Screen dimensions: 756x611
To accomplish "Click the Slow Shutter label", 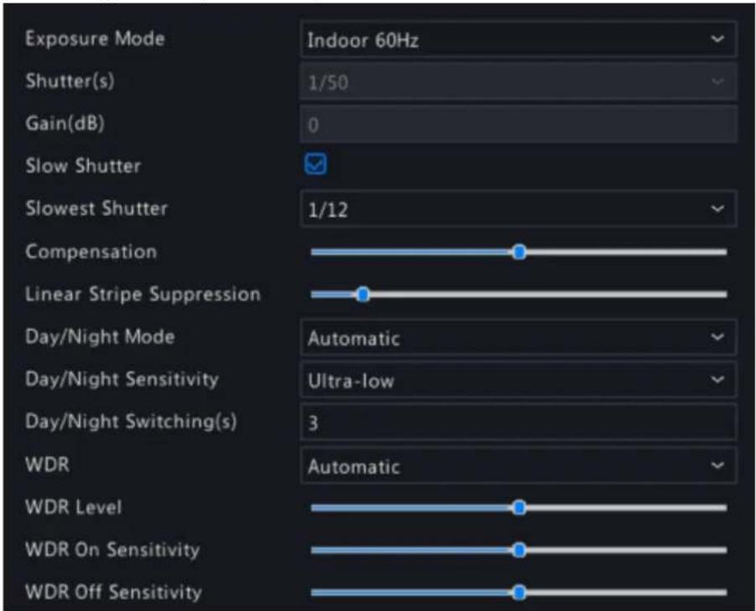I will tap(83, 166).
